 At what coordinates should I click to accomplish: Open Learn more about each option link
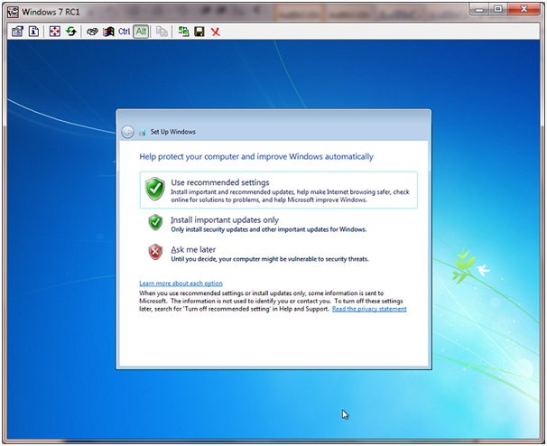181,283
